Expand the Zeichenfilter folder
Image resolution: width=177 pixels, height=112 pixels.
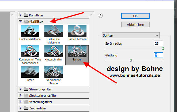pyautogui.click(x=20, y=108)
